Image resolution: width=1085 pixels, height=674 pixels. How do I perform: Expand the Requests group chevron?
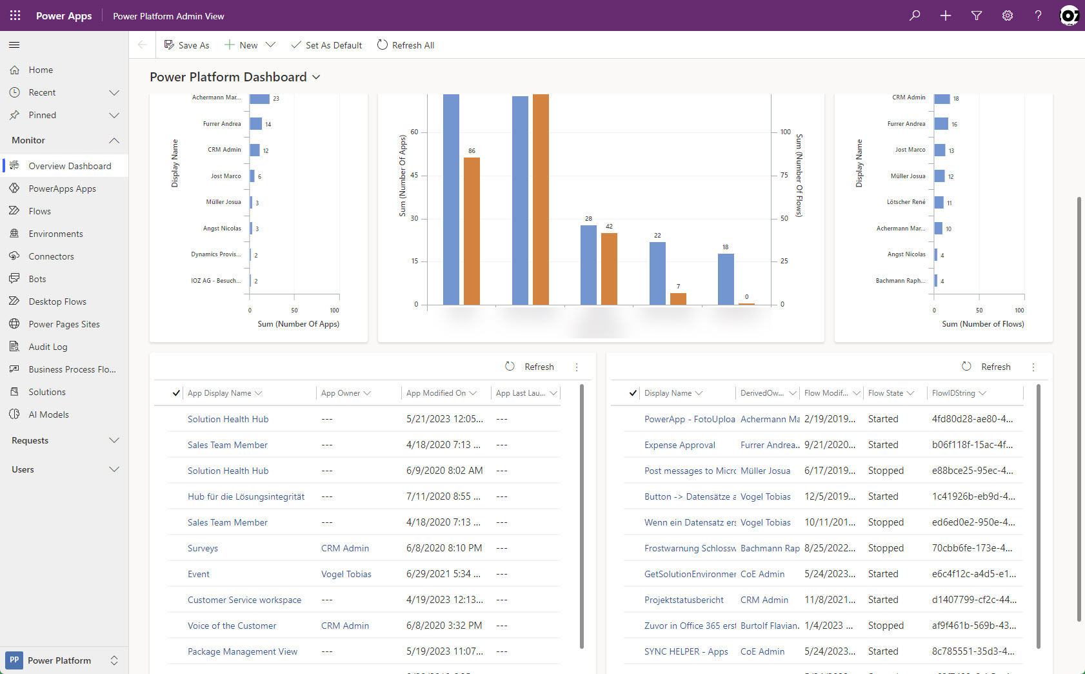tap(114, 440)
